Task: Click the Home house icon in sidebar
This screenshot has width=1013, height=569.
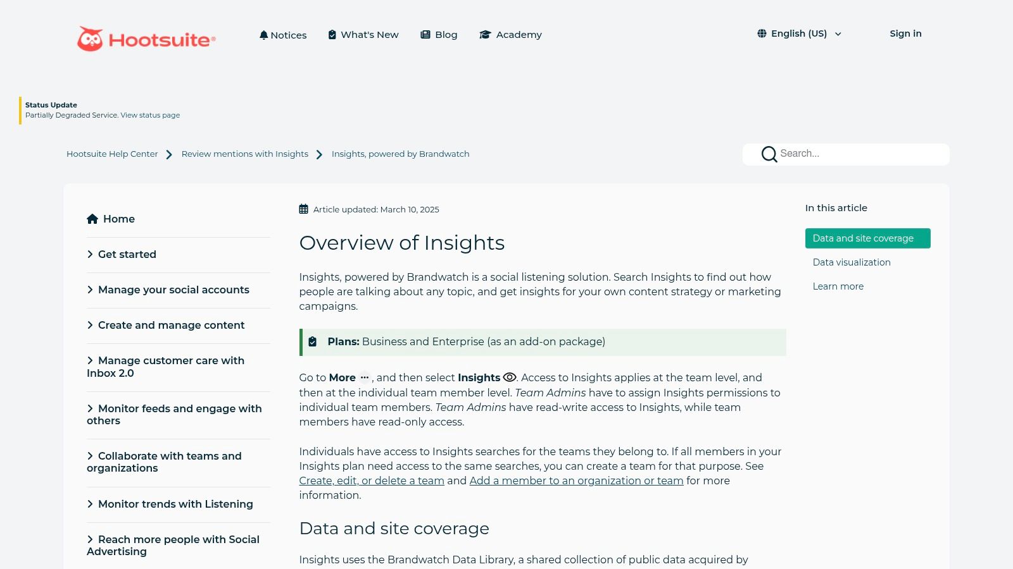Action: (x=92, y=218)
